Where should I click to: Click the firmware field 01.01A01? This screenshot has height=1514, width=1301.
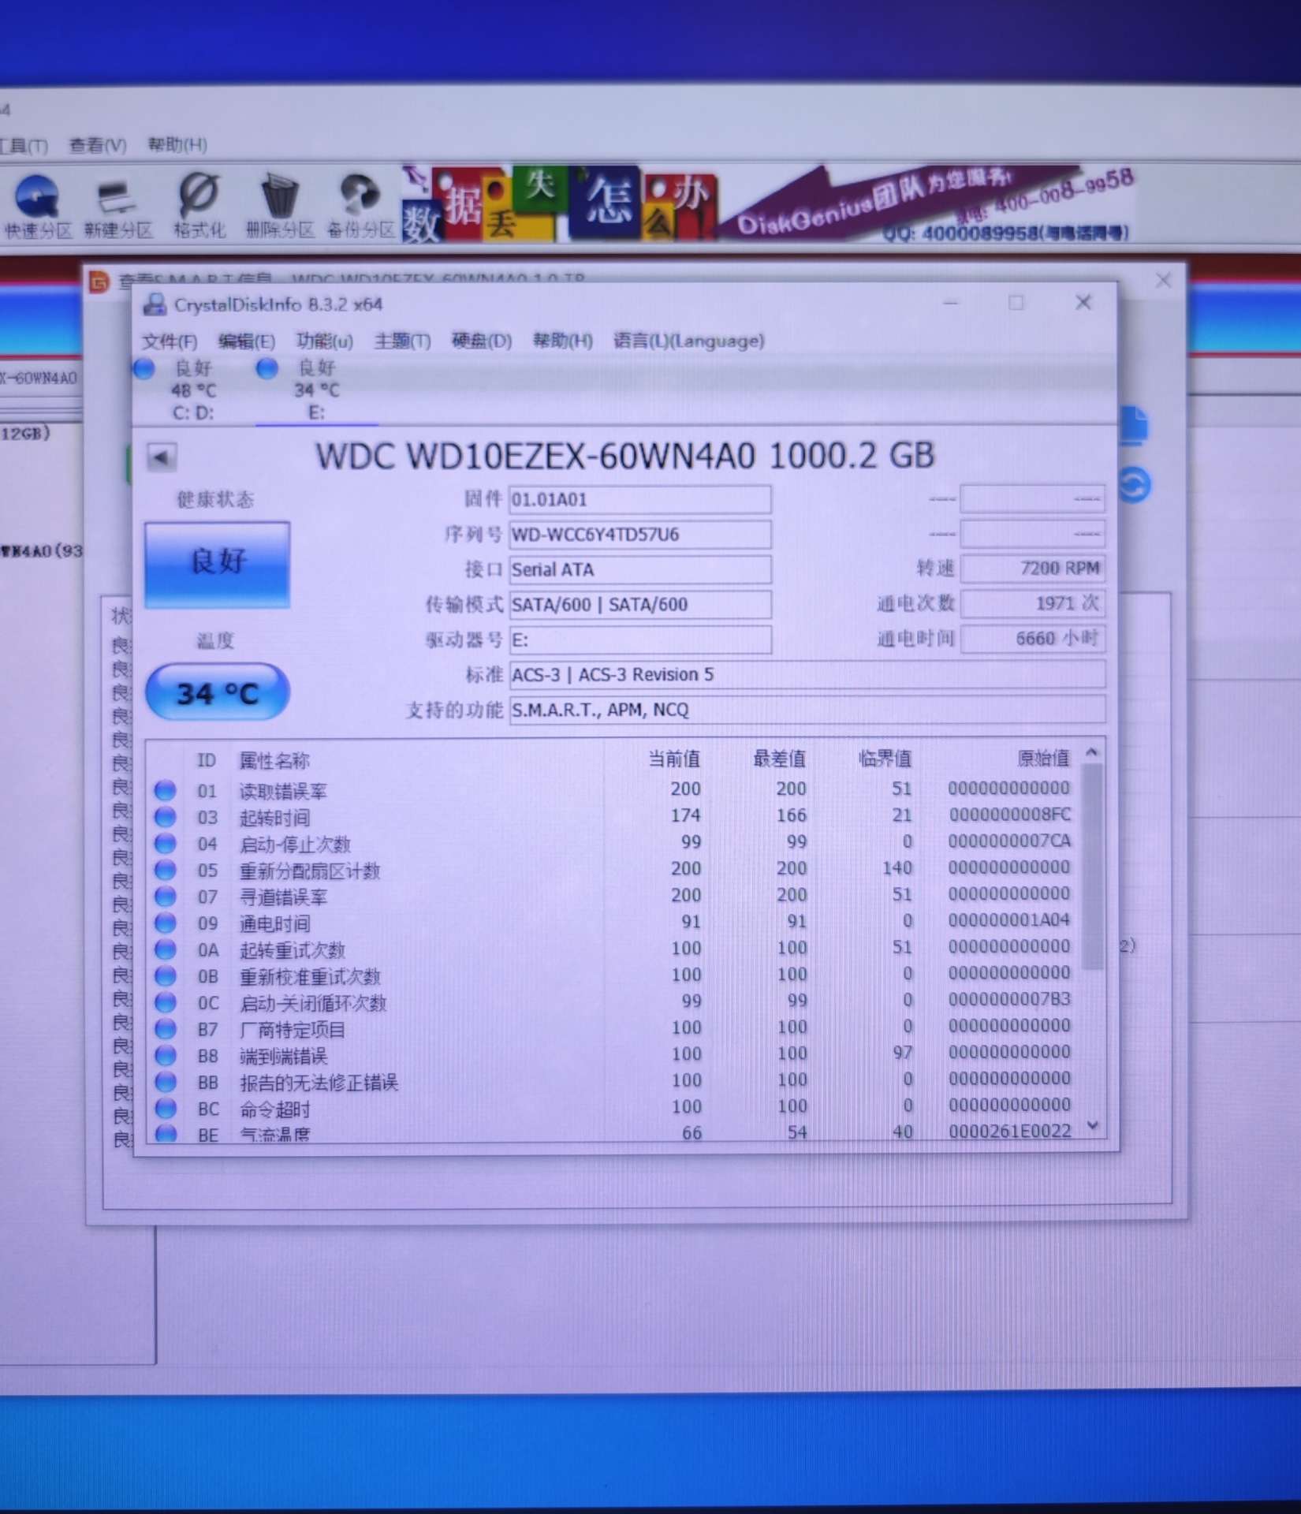[x=640, y=499]
